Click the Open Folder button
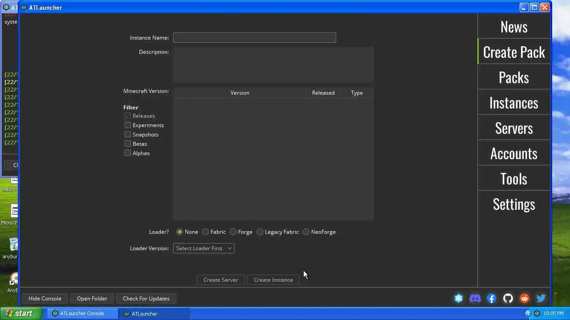570x320 pixels. point(92,299)
